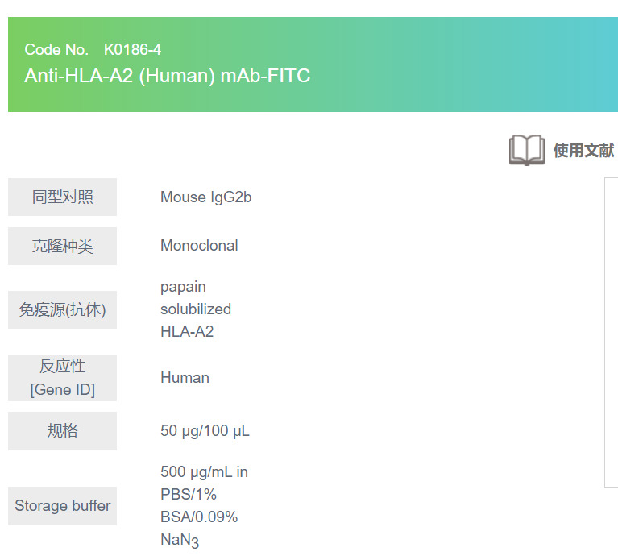Click the product code K0186-4
618x556 pixels.
132,50
